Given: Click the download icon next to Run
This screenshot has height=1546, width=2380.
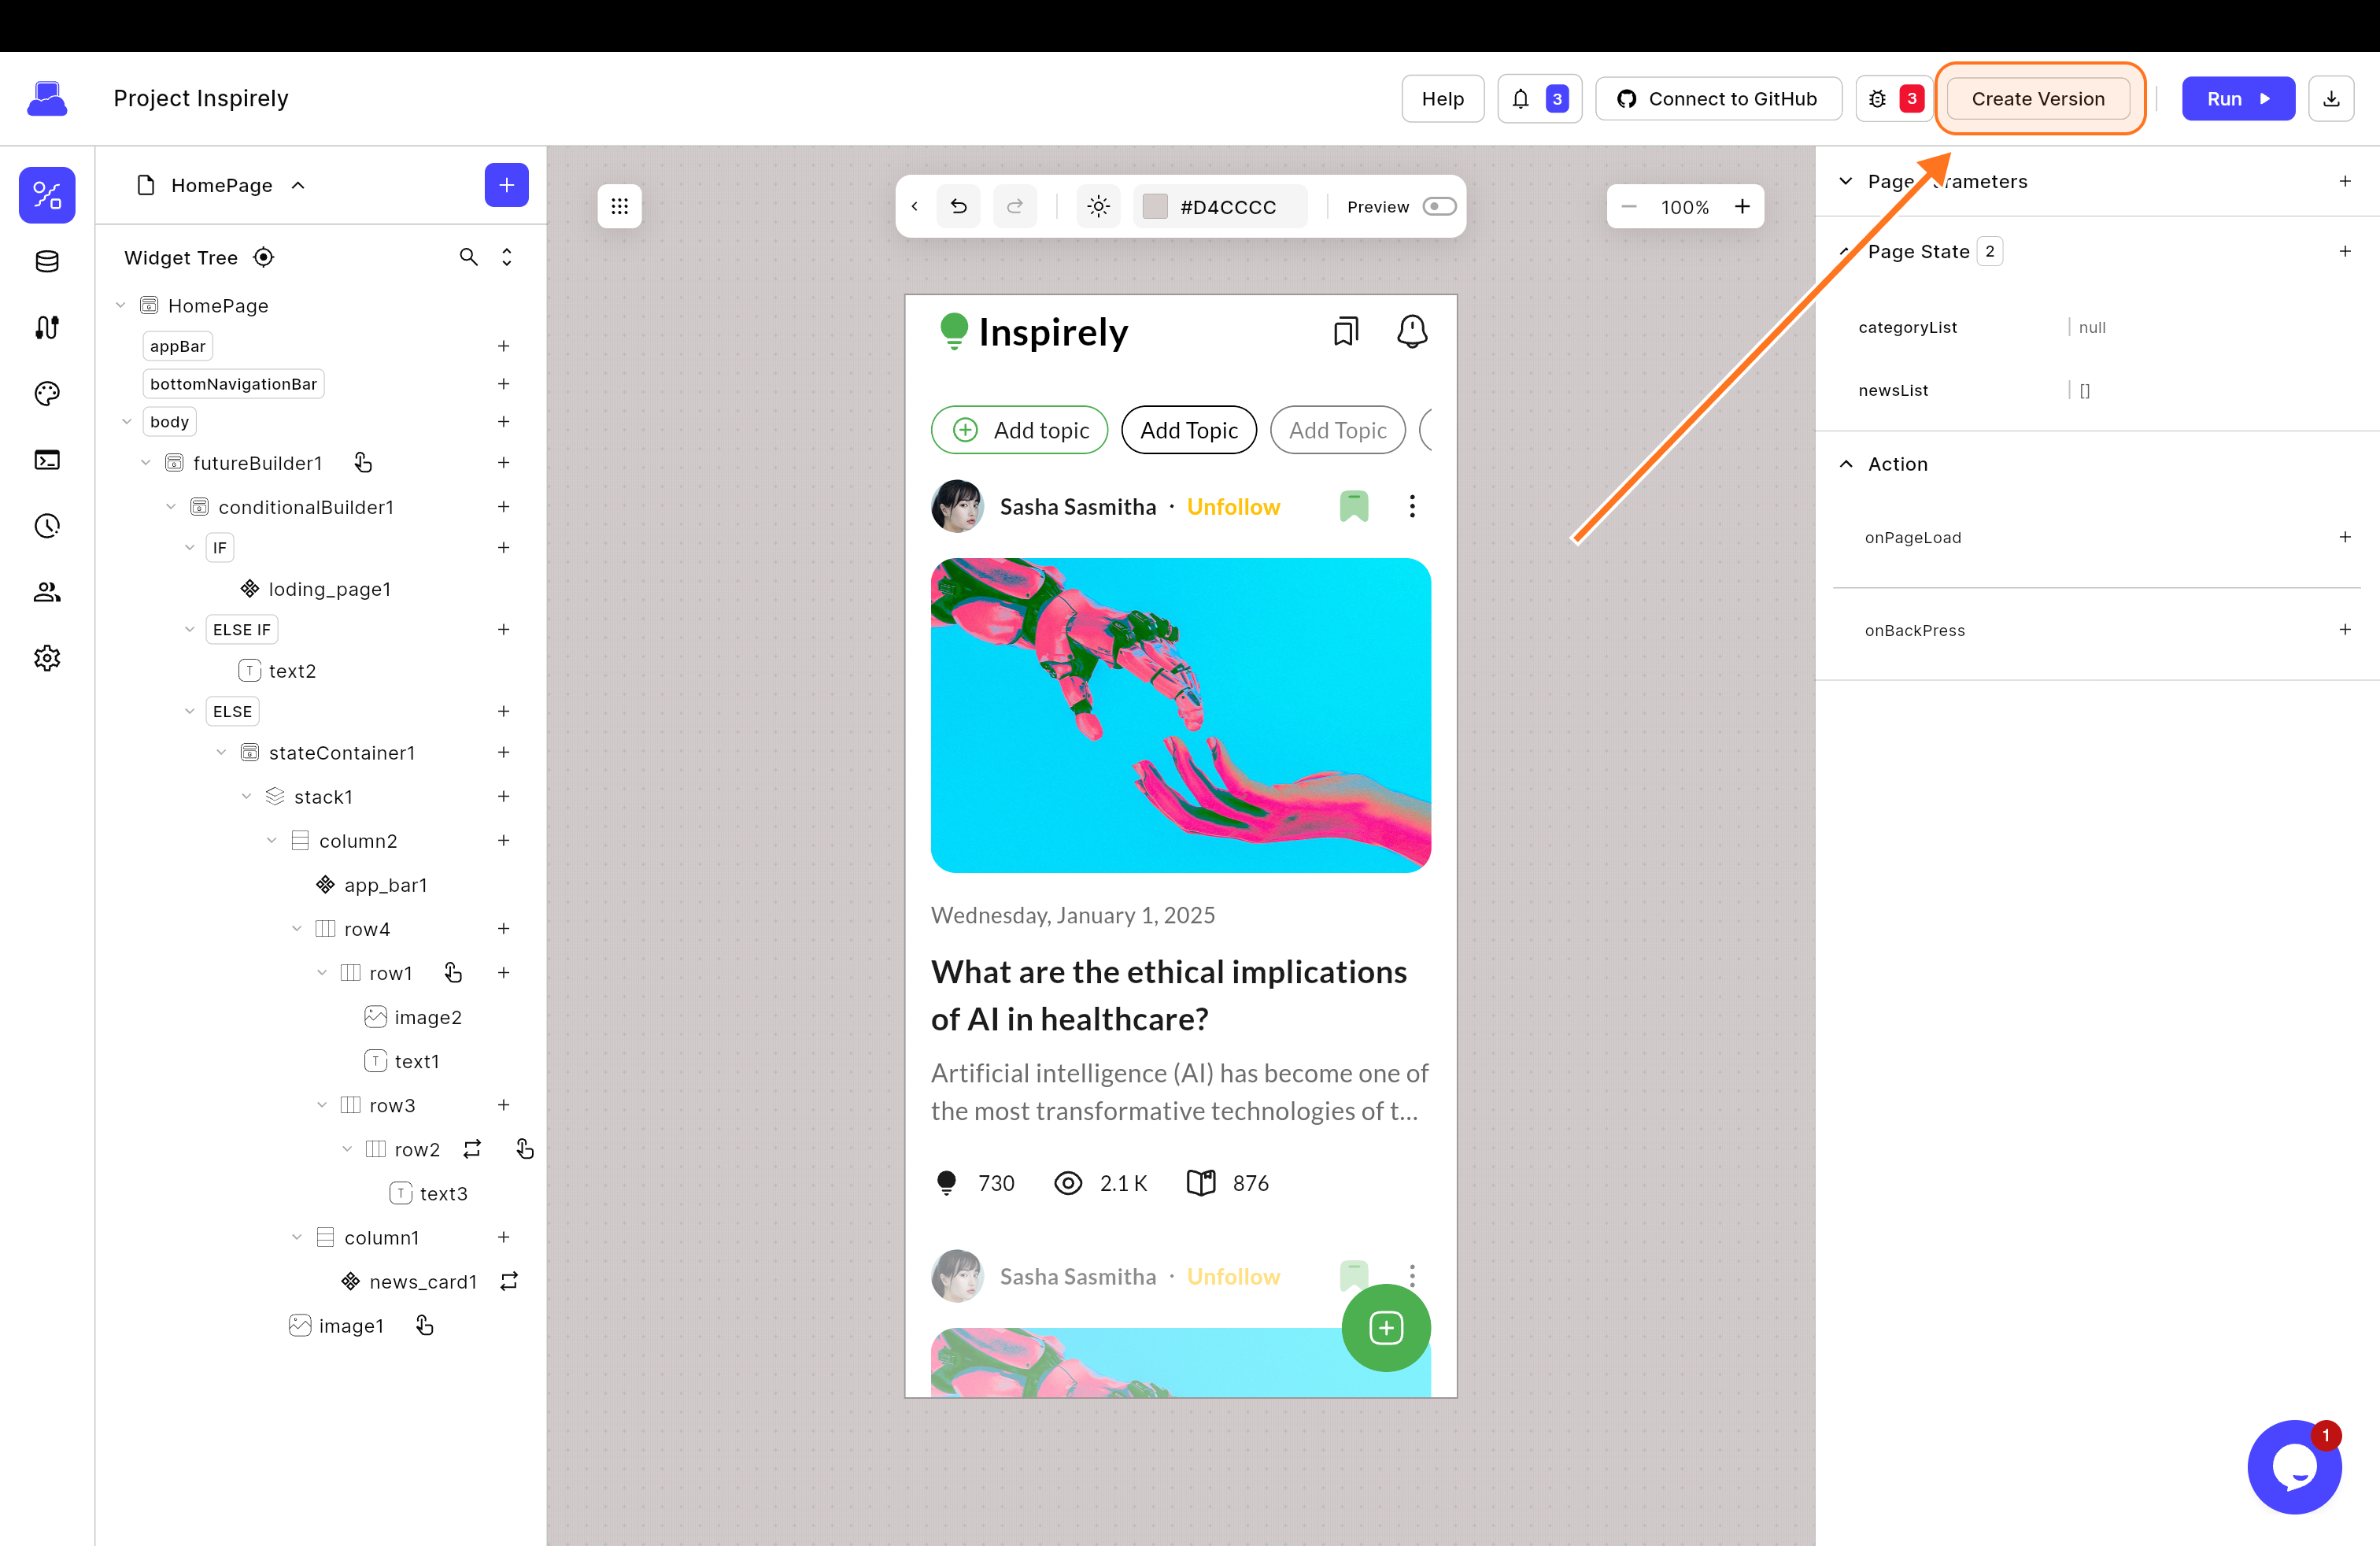Looking at the screenshot, I should 2331,99.
